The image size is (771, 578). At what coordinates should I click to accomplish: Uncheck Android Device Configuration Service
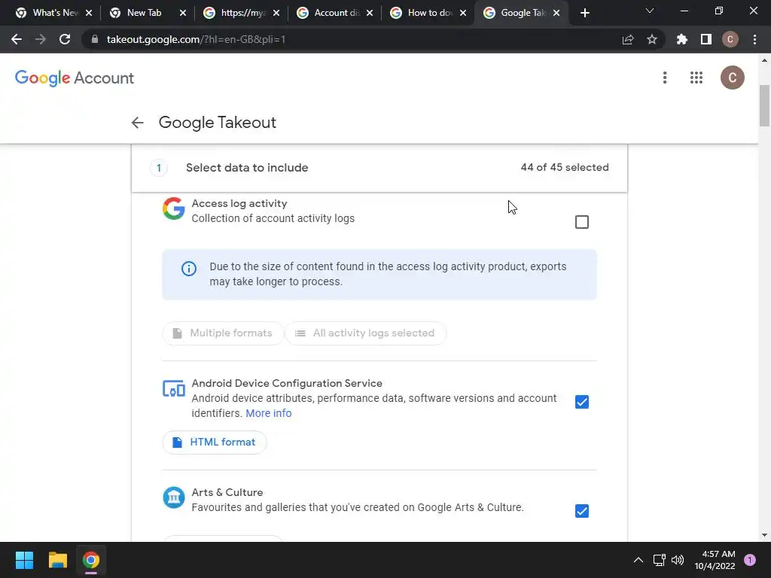[x=582, y=402]
